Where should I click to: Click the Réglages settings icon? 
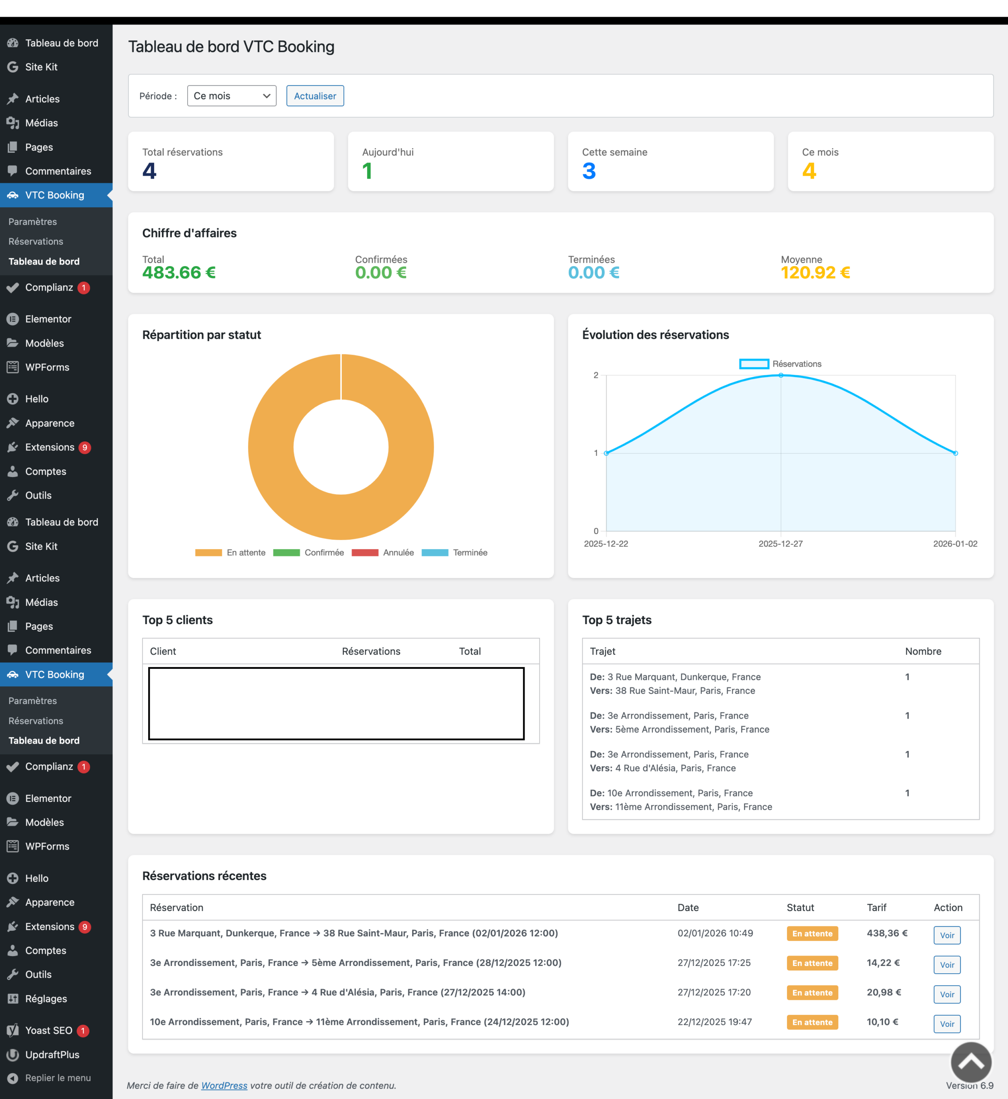12,999
